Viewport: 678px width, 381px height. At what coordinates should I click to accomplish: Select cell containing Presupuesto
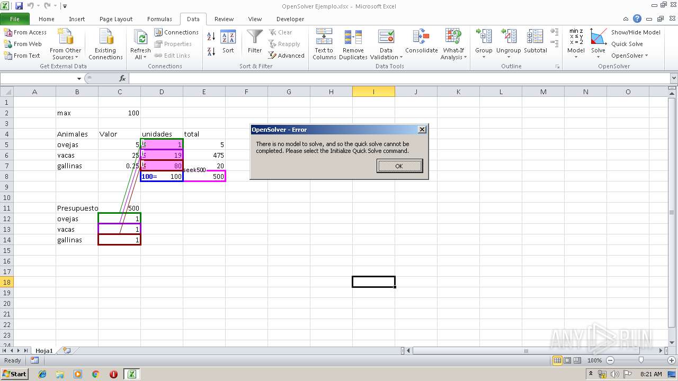click(x=77, y=208)
